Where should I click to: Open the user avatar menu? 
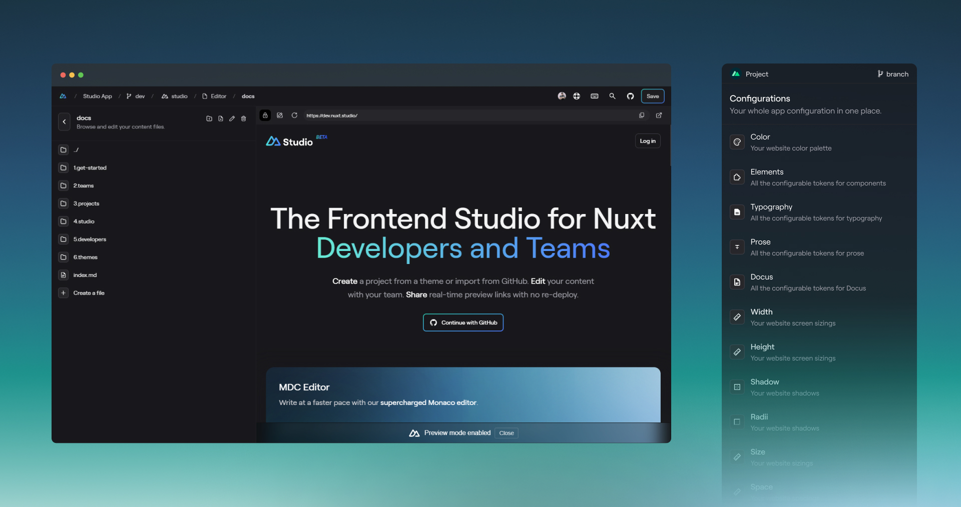coord(562,96)
